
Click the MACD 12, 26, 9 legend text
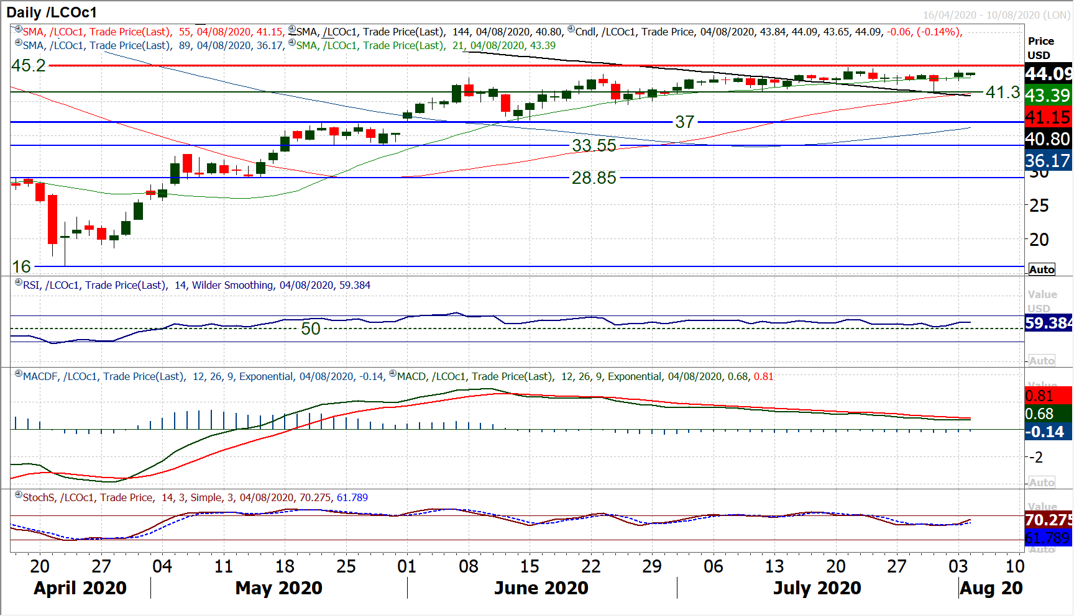pos(585,376)
